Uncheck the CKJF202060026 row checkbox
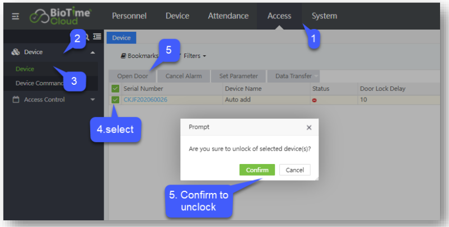449x227 pixels. click(x=115, y=100)
